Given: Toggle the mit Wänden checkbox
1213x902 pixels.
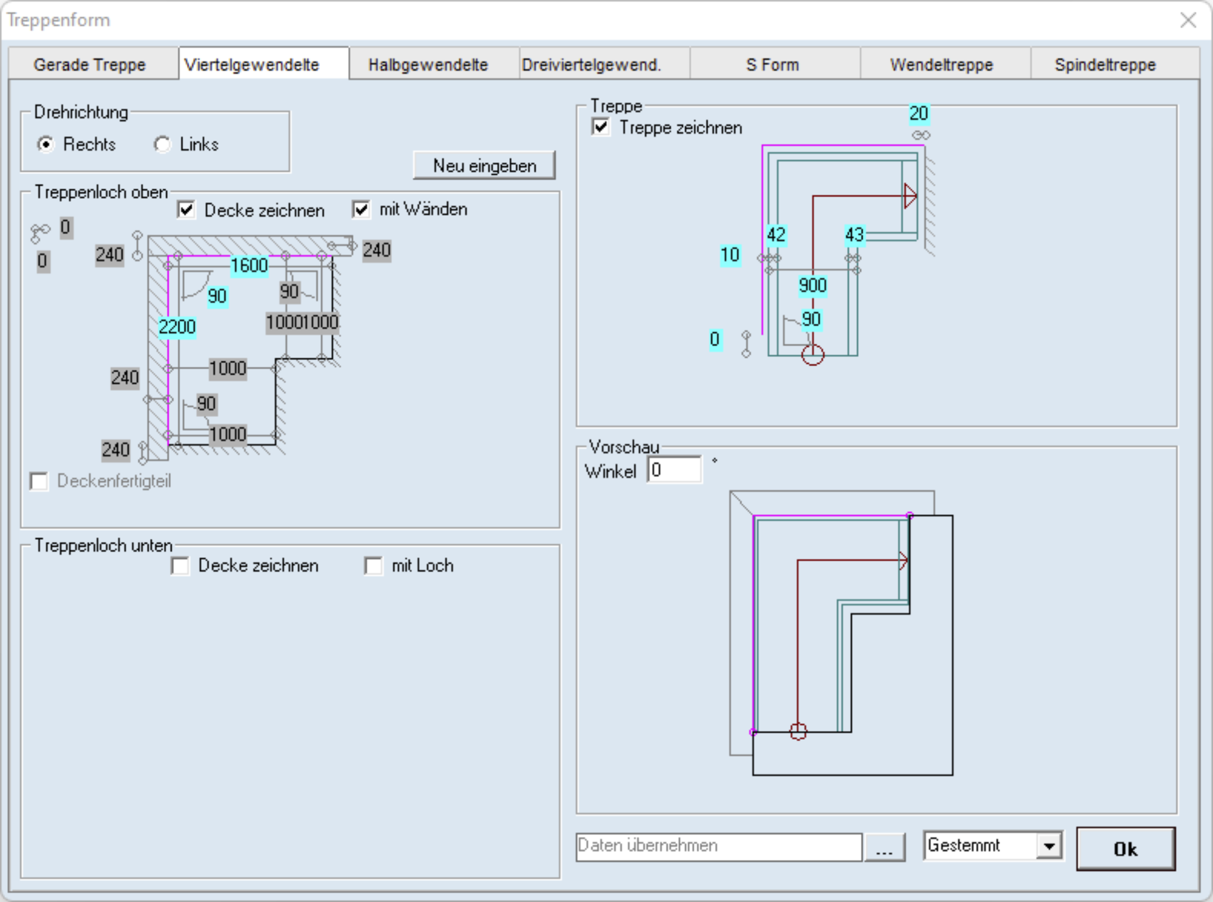Looking at the screenshot, I should coord(361,209).
